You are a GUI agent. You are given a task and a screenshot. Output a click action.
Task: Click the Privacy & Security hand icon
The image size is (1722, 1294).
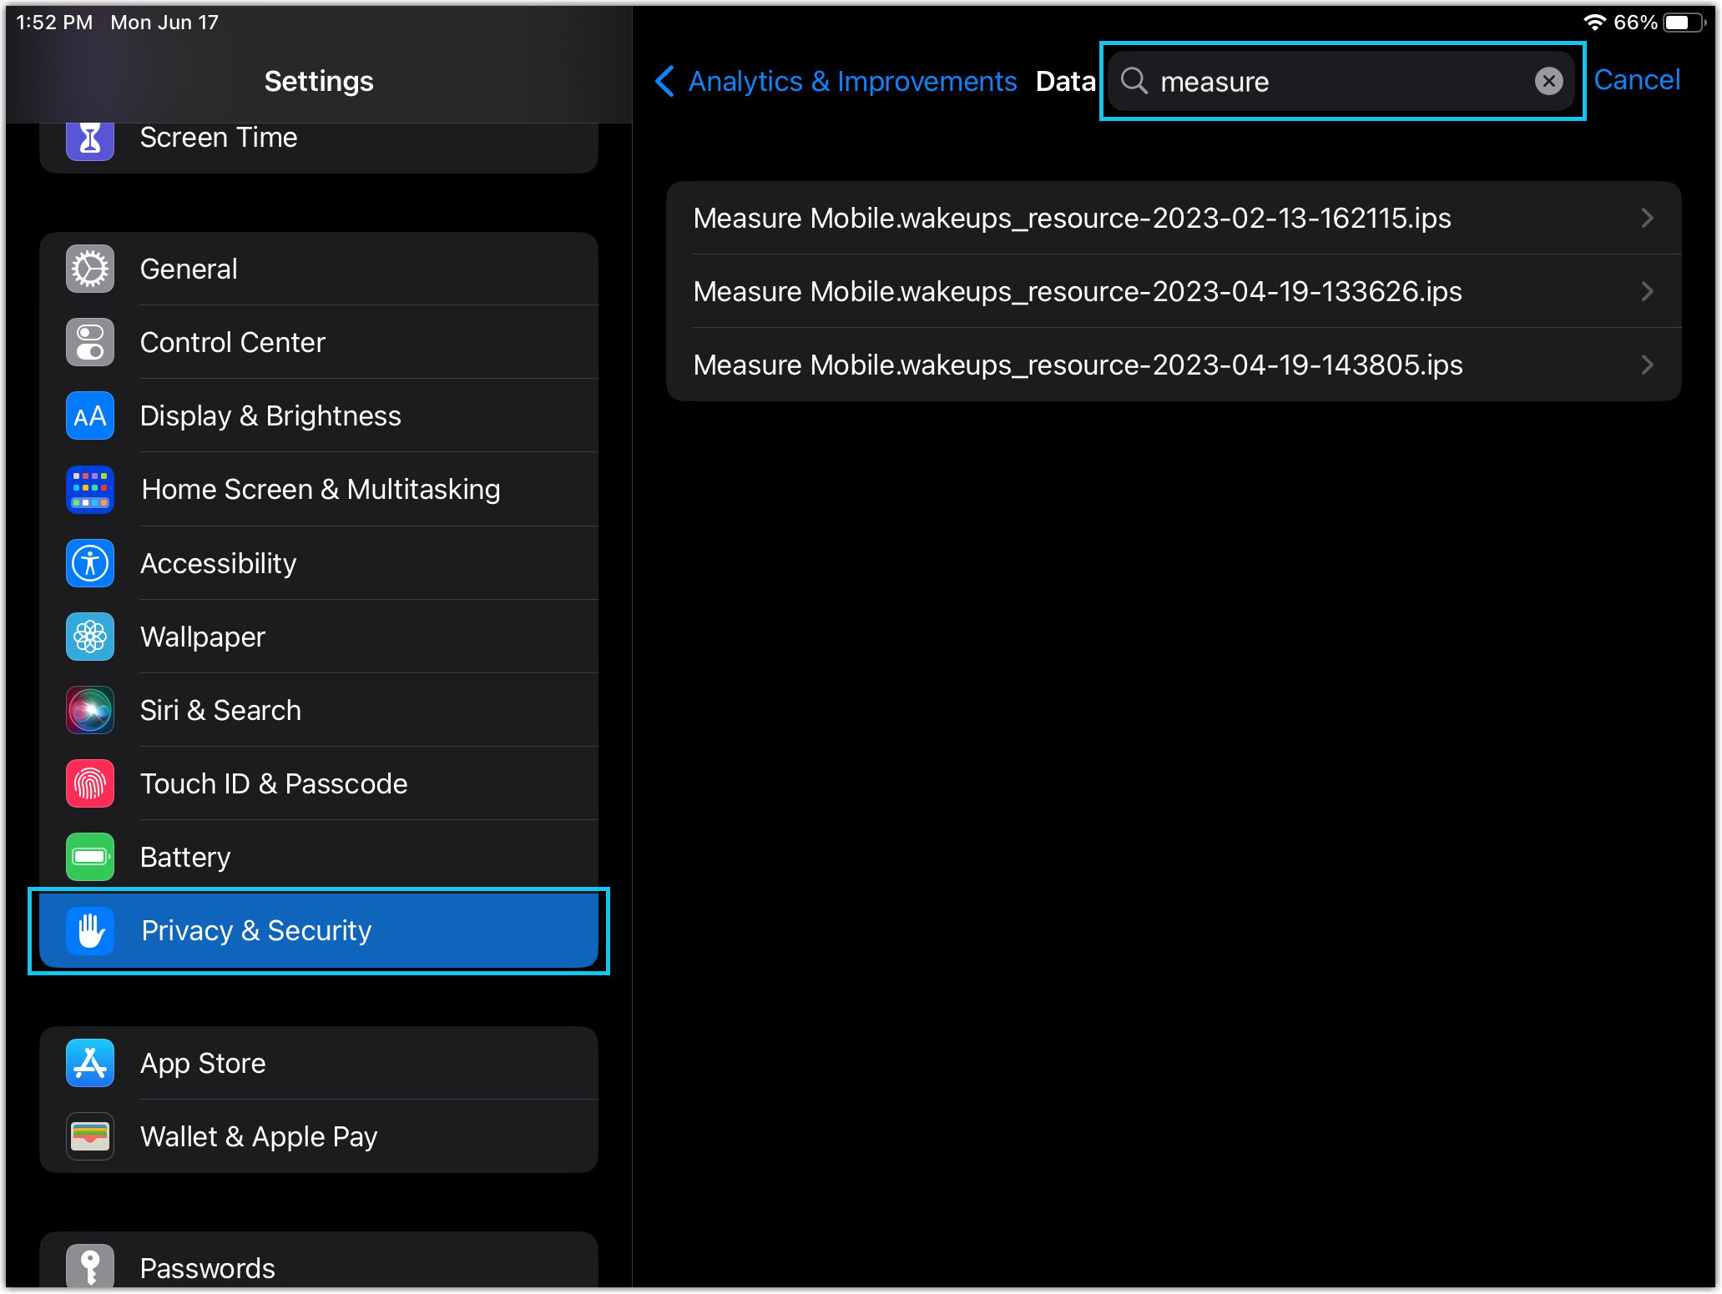90,930
